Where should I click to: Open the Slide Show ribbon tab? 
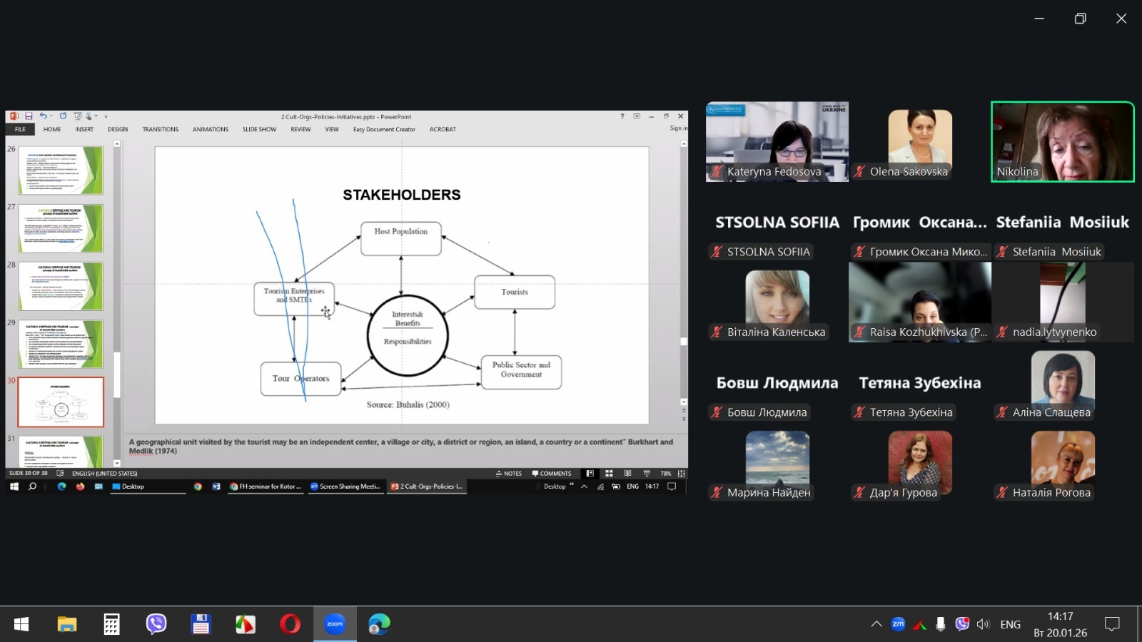point(259,129)
